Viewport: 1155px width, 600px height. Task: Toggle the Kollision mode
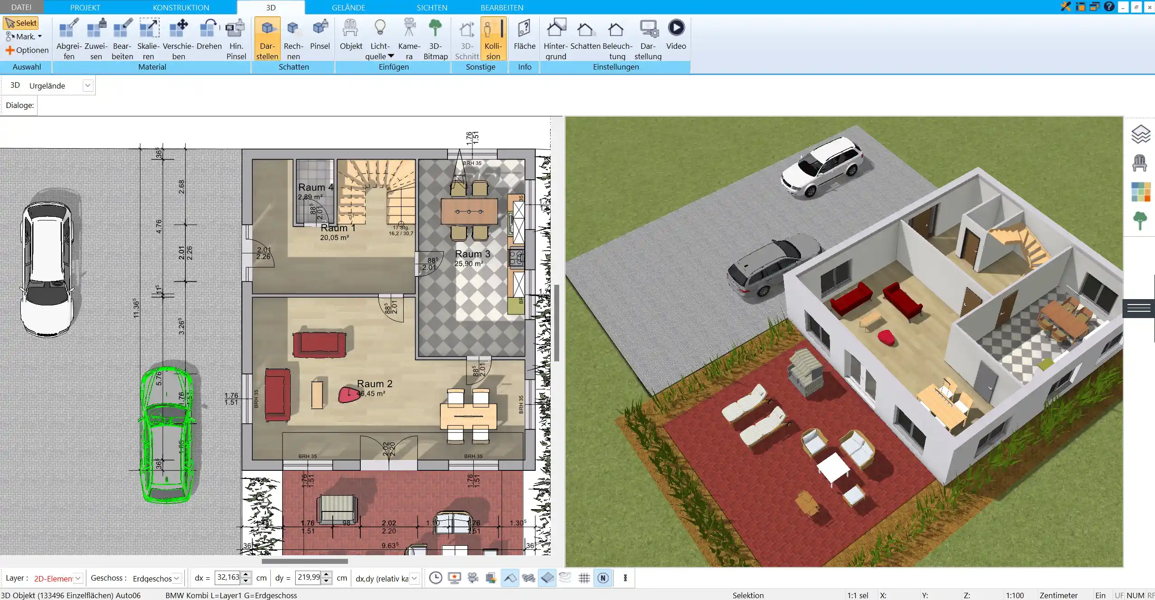click(493, 39)
